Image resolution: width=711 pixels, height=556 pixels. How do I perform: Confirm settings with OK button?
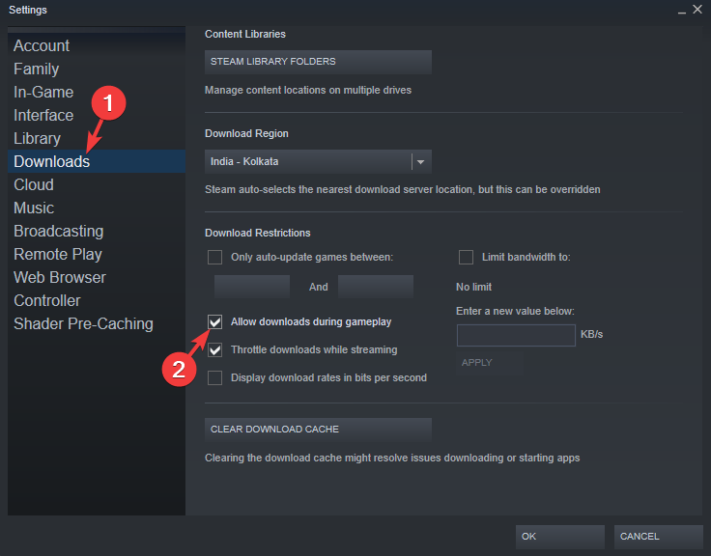[560, 537]
